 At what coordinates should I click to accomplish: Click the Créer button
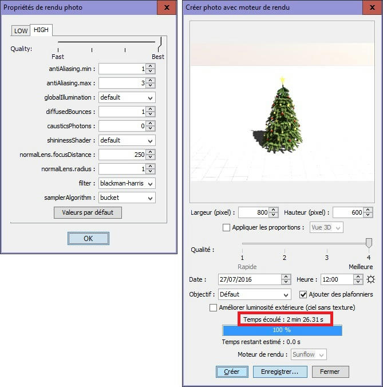[232, 372]
